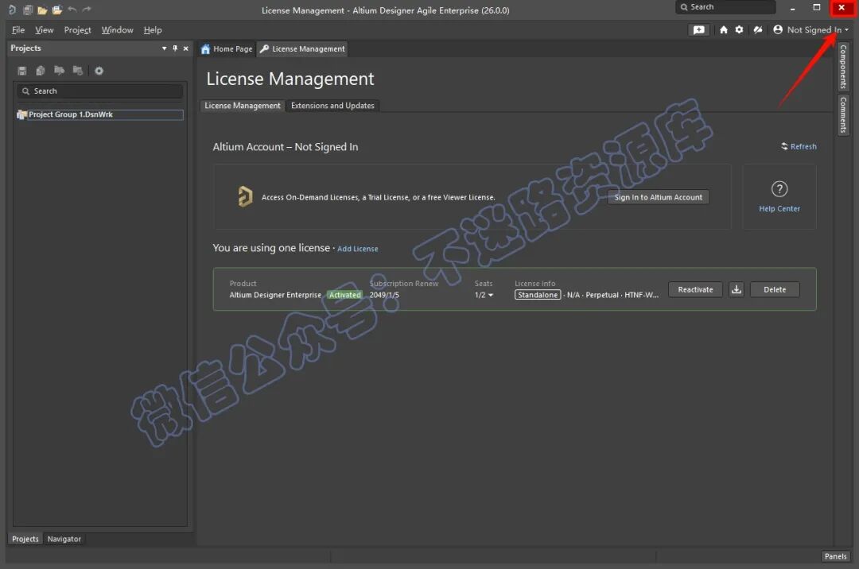Click the Redo arrow in title bar
The width and height of the screenshot is (859, 569).
tap(87, 10)
